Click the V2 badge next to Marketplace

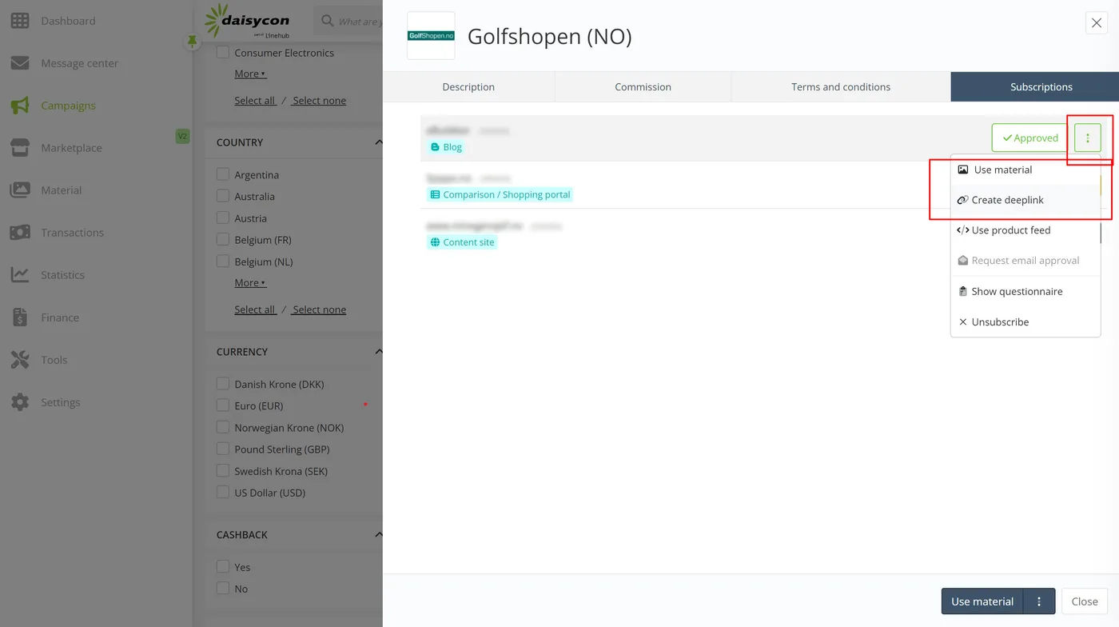click(182, 137)
